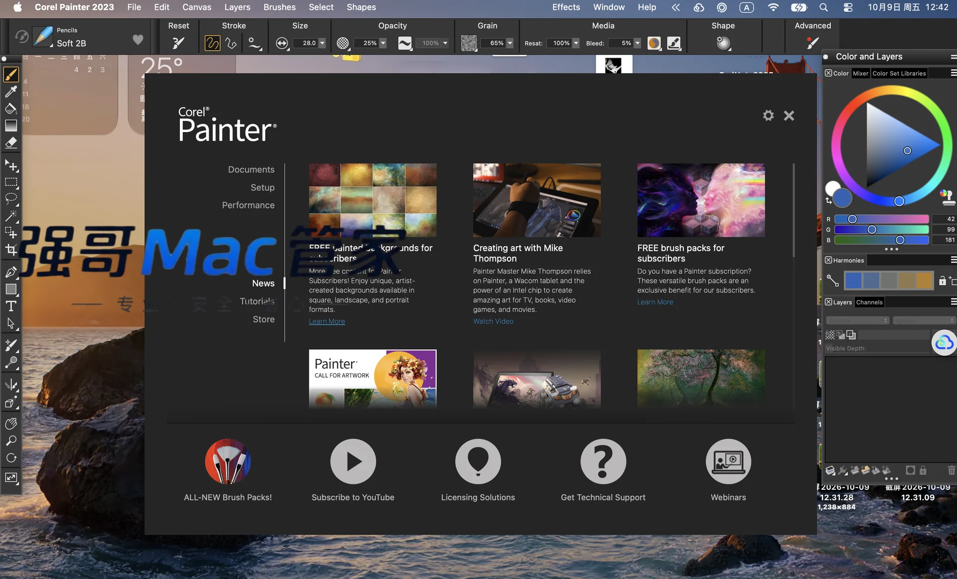Image resolution: width=957 pixels, height=579 pixels.
Task: Toggle the Harmonies lock icon
Action: click(942, 281)
